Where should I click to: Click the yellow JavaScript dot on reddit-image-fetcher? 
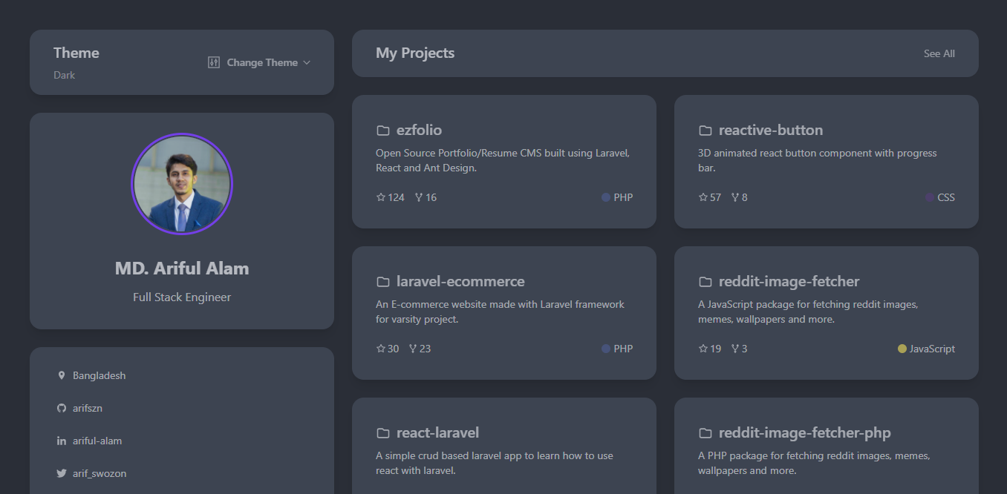901,348
